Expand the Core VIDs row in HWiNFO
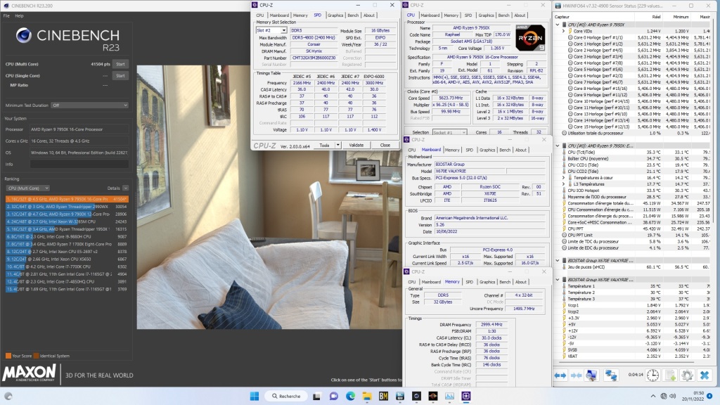Viewport: 720px width, 405px height. tap(563, 31)
